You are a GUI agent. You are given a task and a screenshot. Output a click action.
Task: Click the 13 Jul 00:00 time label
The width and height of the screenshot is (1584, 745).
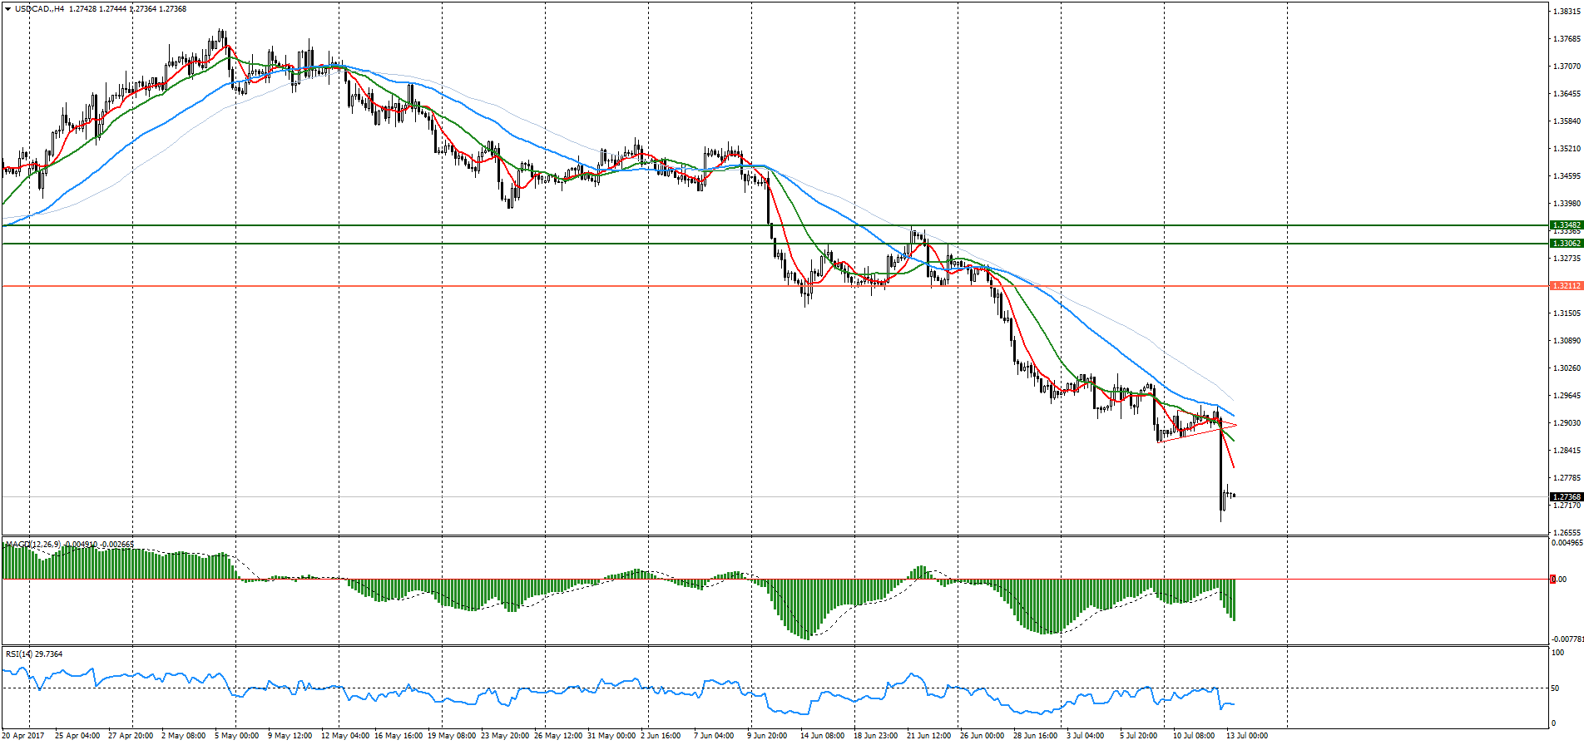[x=1247, y=736]
